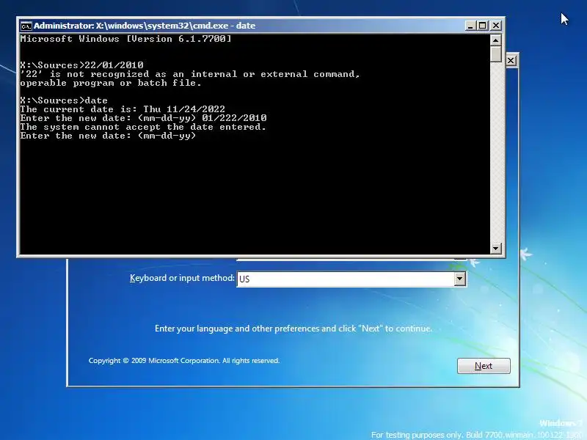Click the 'X:\Sources>22/01/2010' command line
Screen dimensions: 587x440
[81, 65]
